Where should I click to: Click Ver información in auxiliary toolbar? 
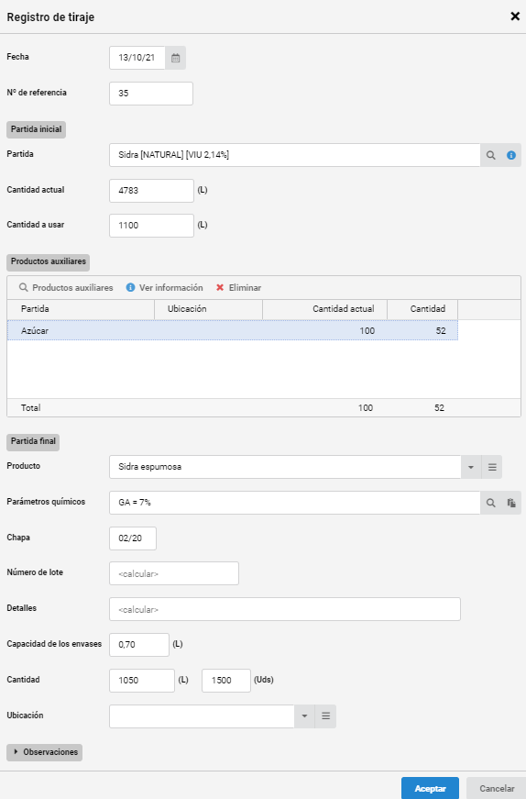coord(164,288)
